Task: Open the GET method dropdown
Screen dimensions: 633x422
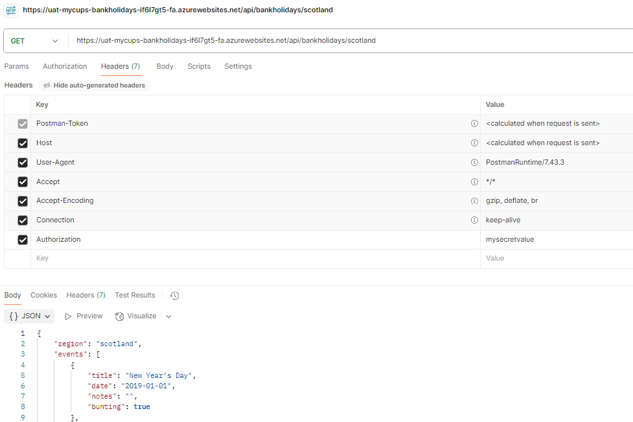Action: [34, 41]
